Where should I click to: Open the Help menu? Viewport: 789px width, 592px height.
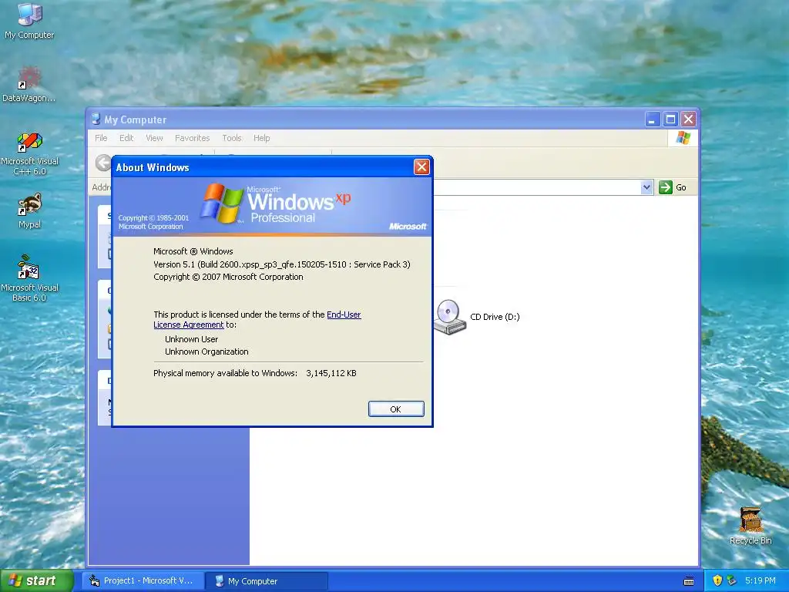262,138
